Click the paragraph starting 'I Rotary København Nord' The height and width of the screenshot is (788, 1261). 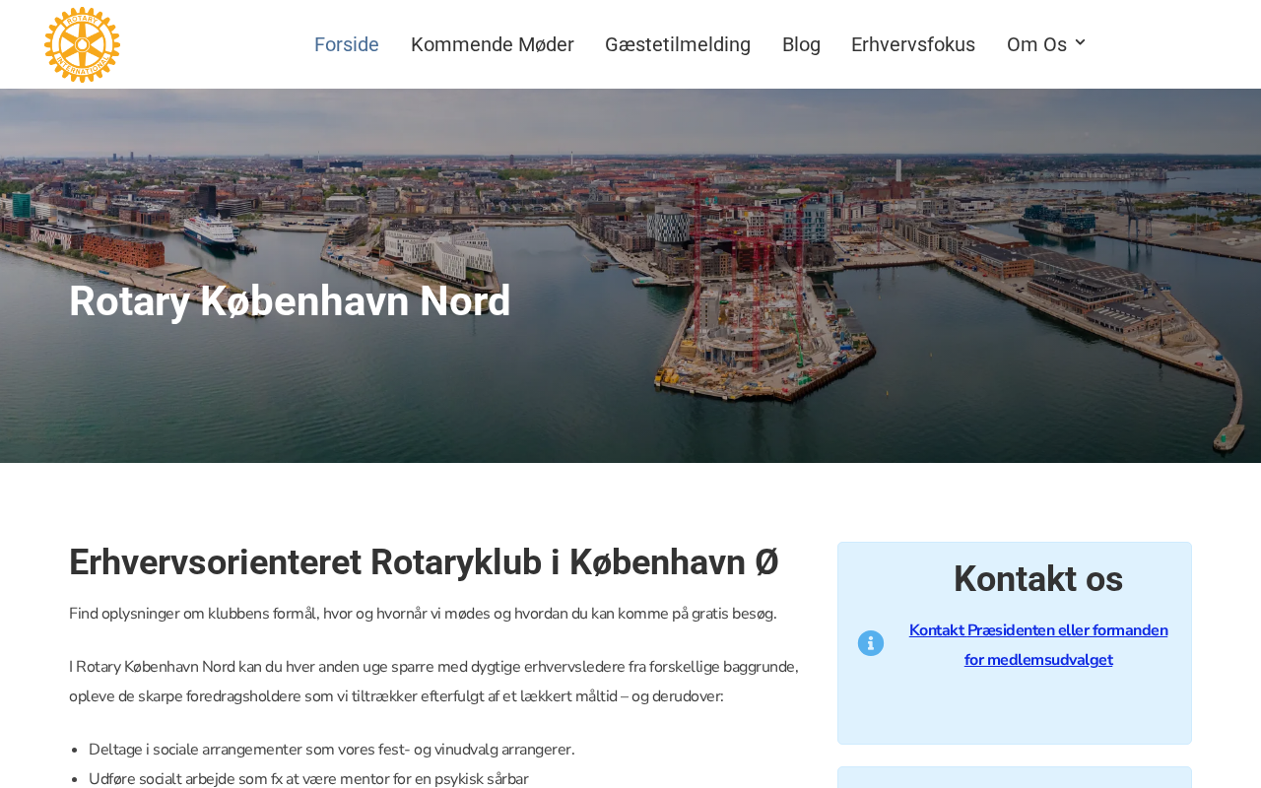(x=434, y=682)
